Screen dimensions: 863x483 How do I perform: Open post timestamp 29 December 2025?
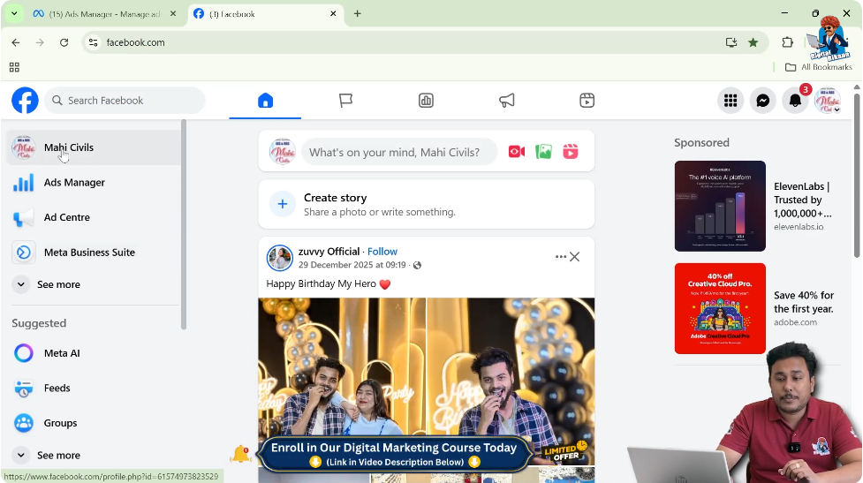coord(352,265)
